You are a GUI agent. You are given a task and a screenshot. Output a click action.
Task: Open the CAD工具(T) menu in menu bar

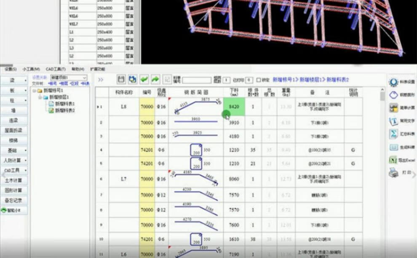(56, 69)
